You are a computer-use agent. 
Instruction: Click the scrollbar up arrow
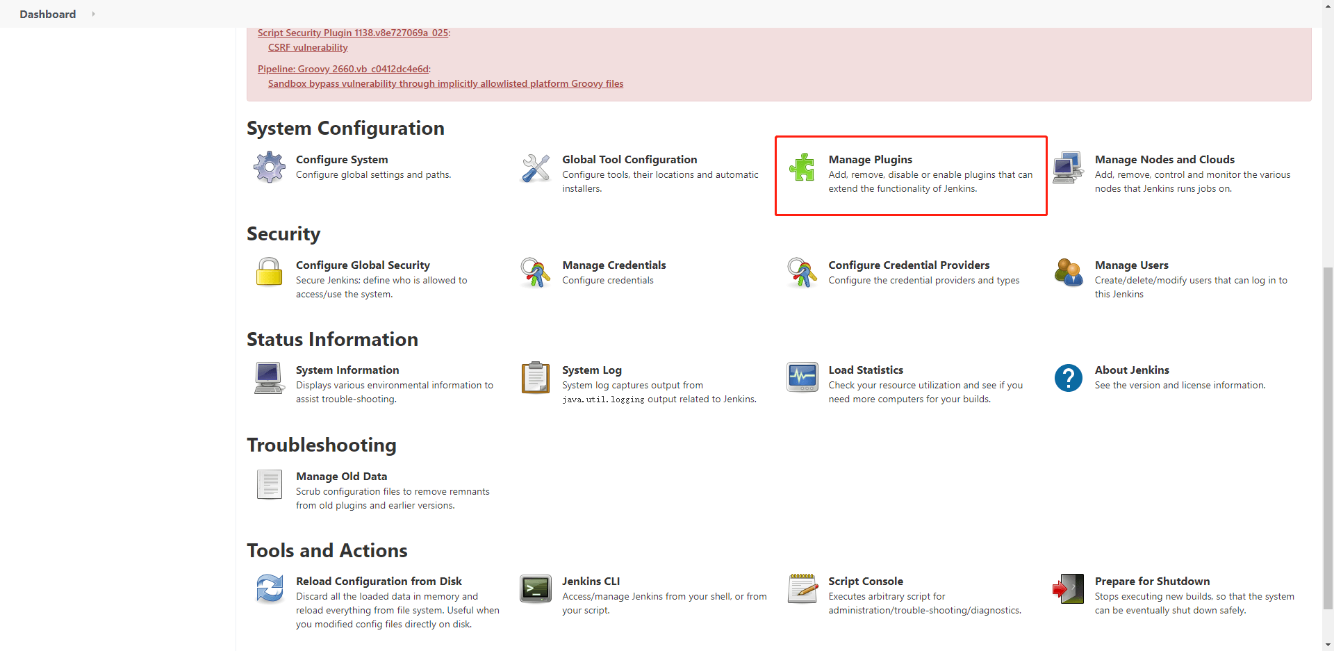click(1328, 5)
